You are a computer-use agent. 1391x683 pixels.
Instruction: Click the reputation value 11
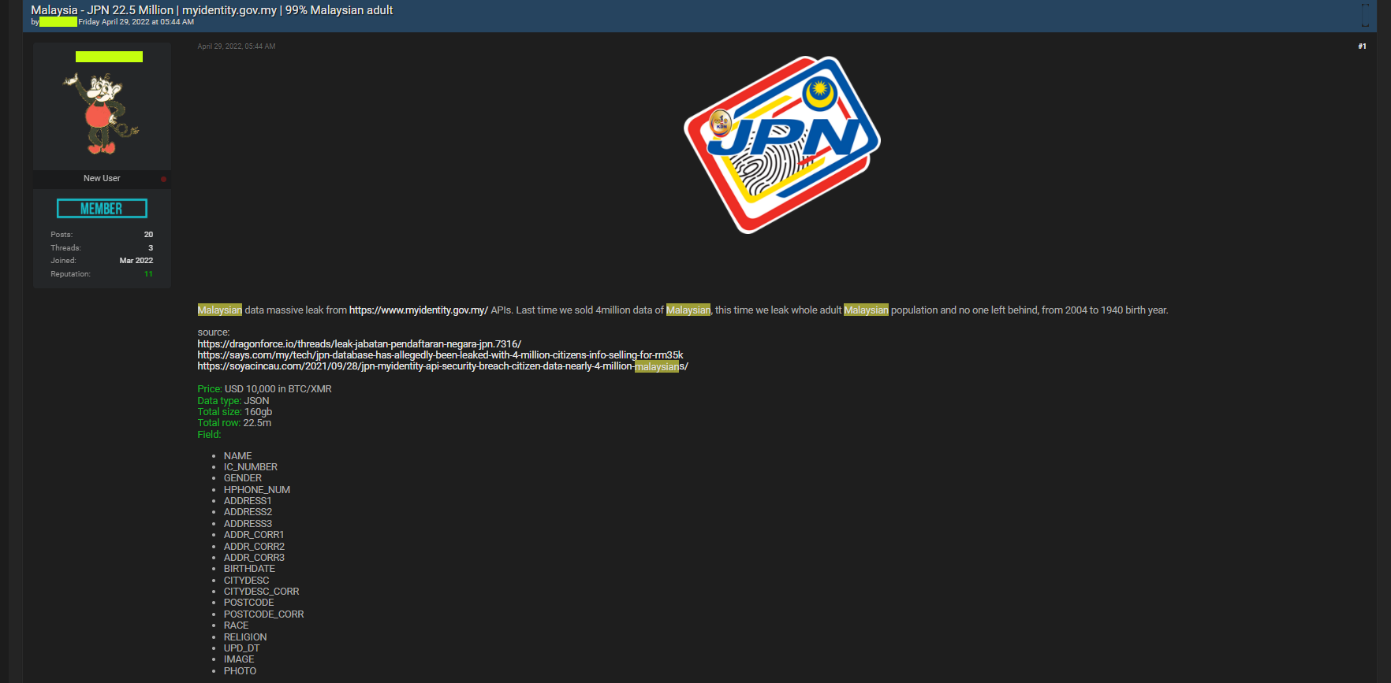tap(148, 274)
